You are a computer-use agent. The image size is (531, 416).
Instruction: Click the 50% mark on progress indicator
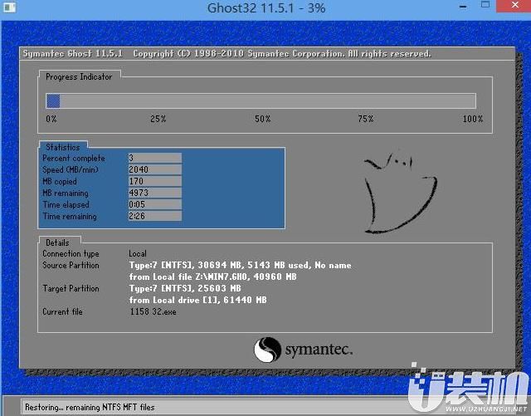(x=262, y=120)
